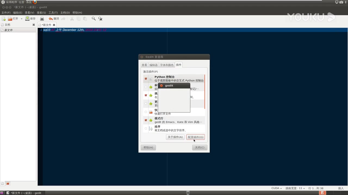Save the document via the Save icon

pos(30,18)
